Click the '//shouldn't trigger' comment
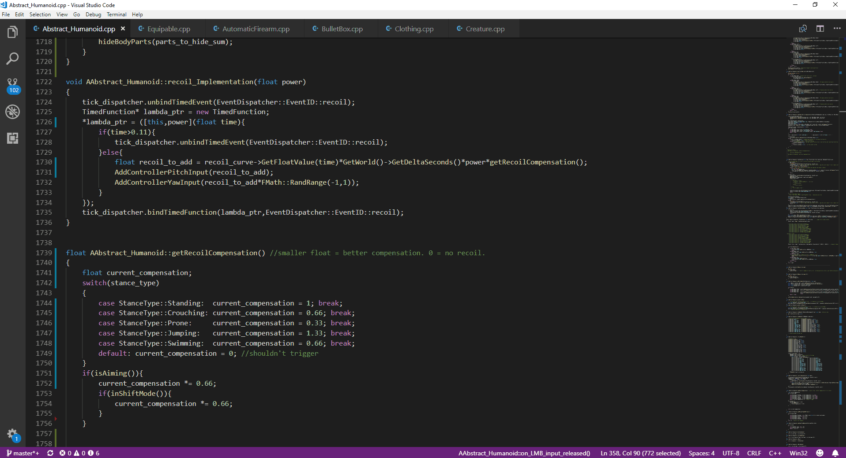This screenshot has width=846, height=458. click(279, 353)
